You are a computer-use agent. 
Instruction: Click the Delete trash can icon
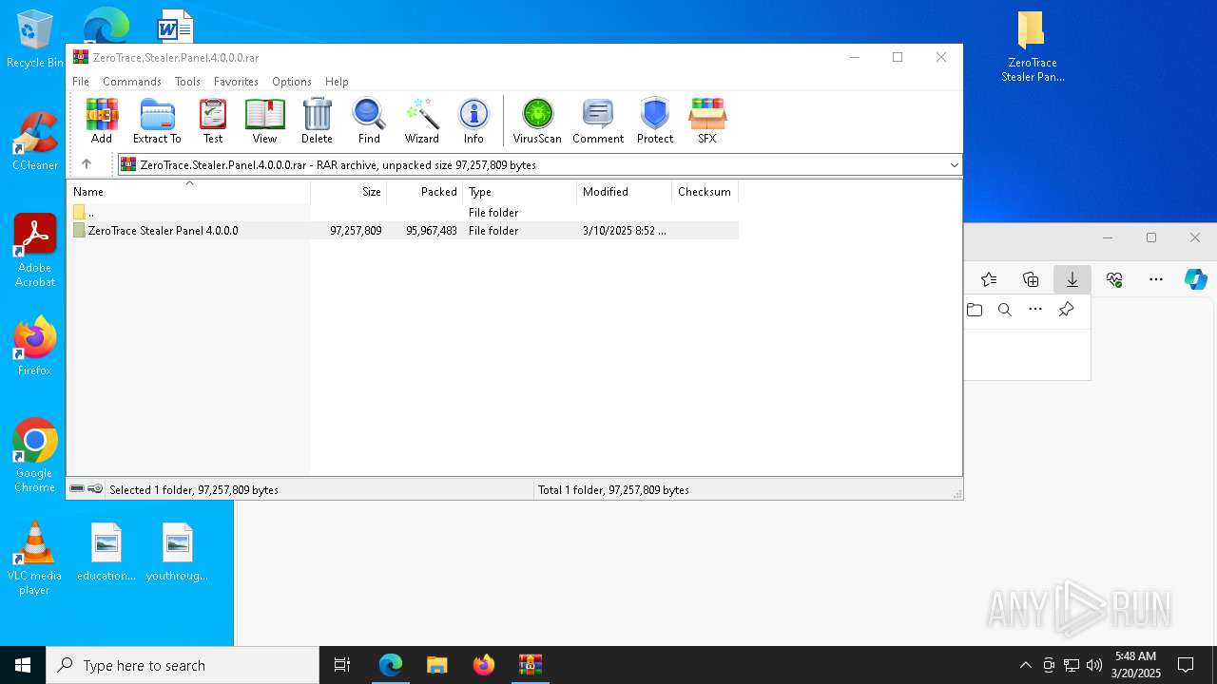point(317,121)
